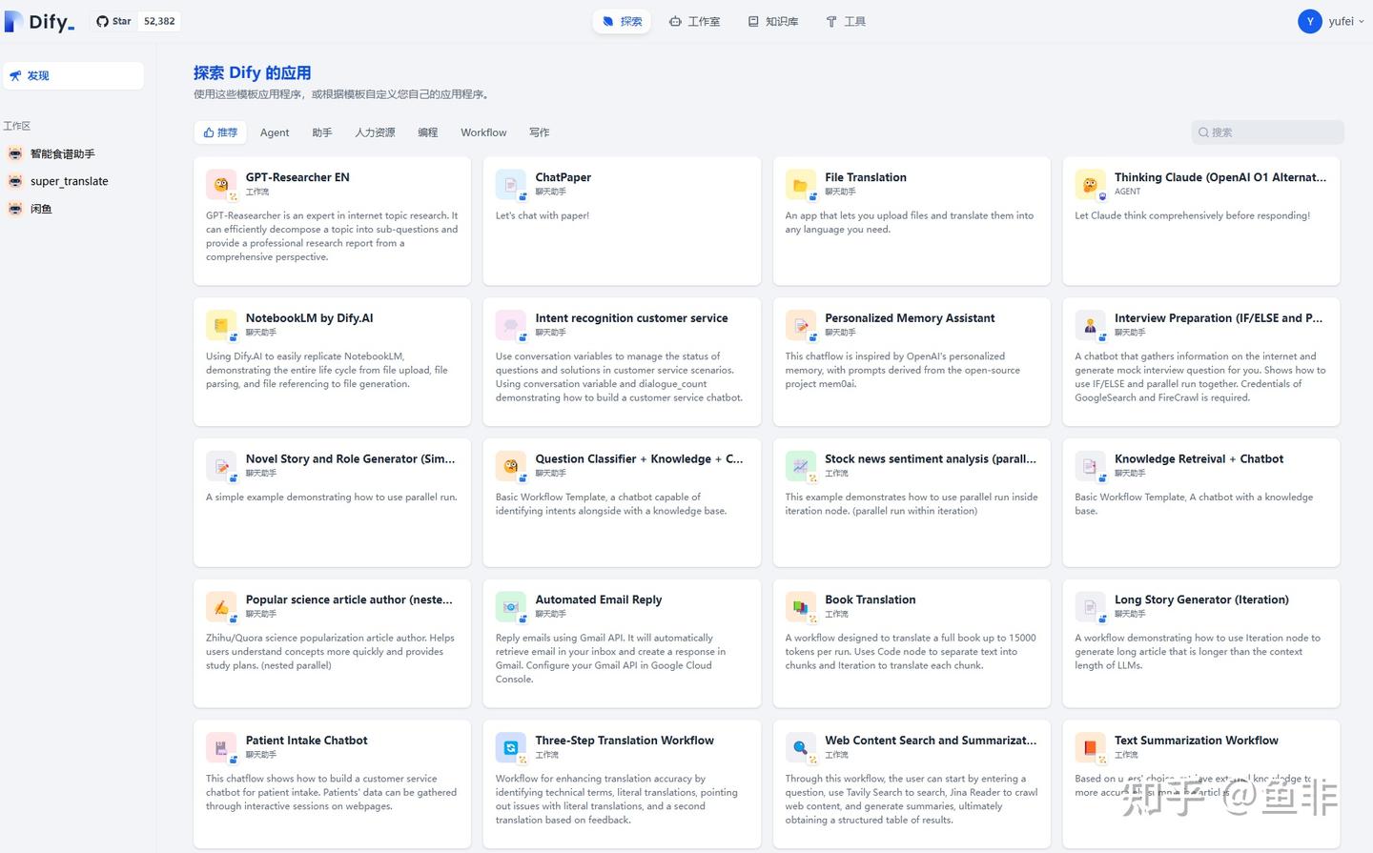Open the GitHub Star badge
The image size is (1373, 853).
click(136, 21)
